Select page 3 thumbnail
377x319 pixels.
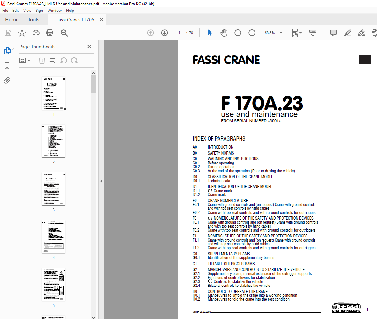pyautogui.click(x=53, y=189)
